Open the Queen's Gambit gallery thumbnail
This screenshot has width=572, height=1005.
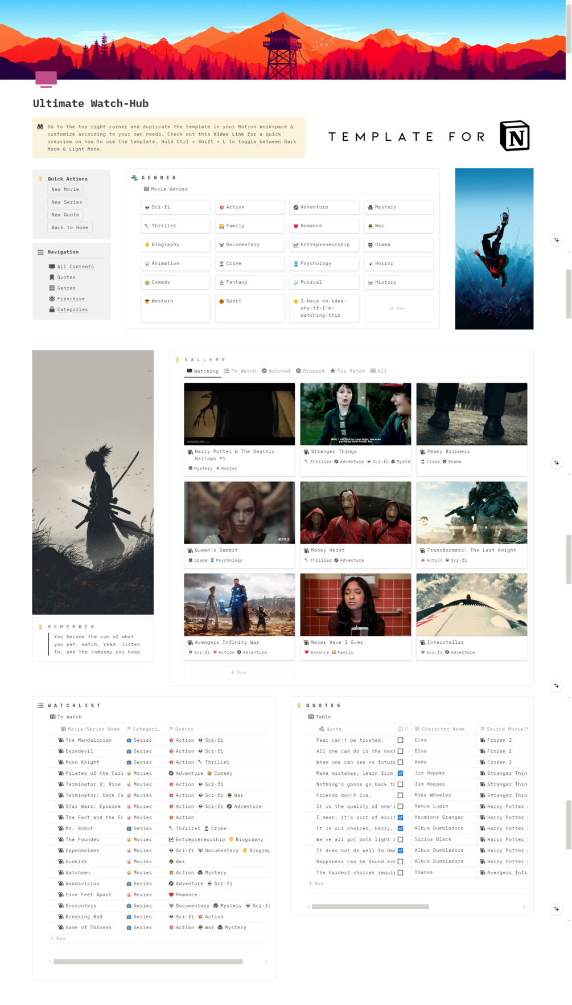pos(240,513)
